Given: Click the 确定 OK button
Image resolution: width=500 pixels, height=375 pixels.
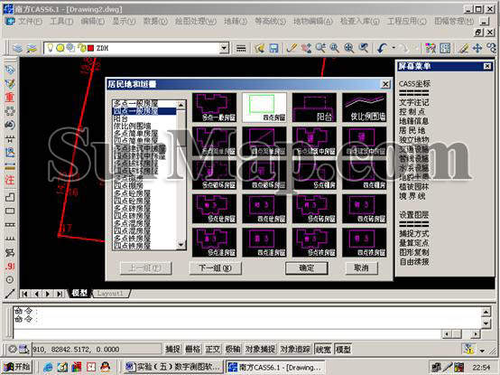Looking at the screenshot, I should pyautogui.click(x=307, y=268).
